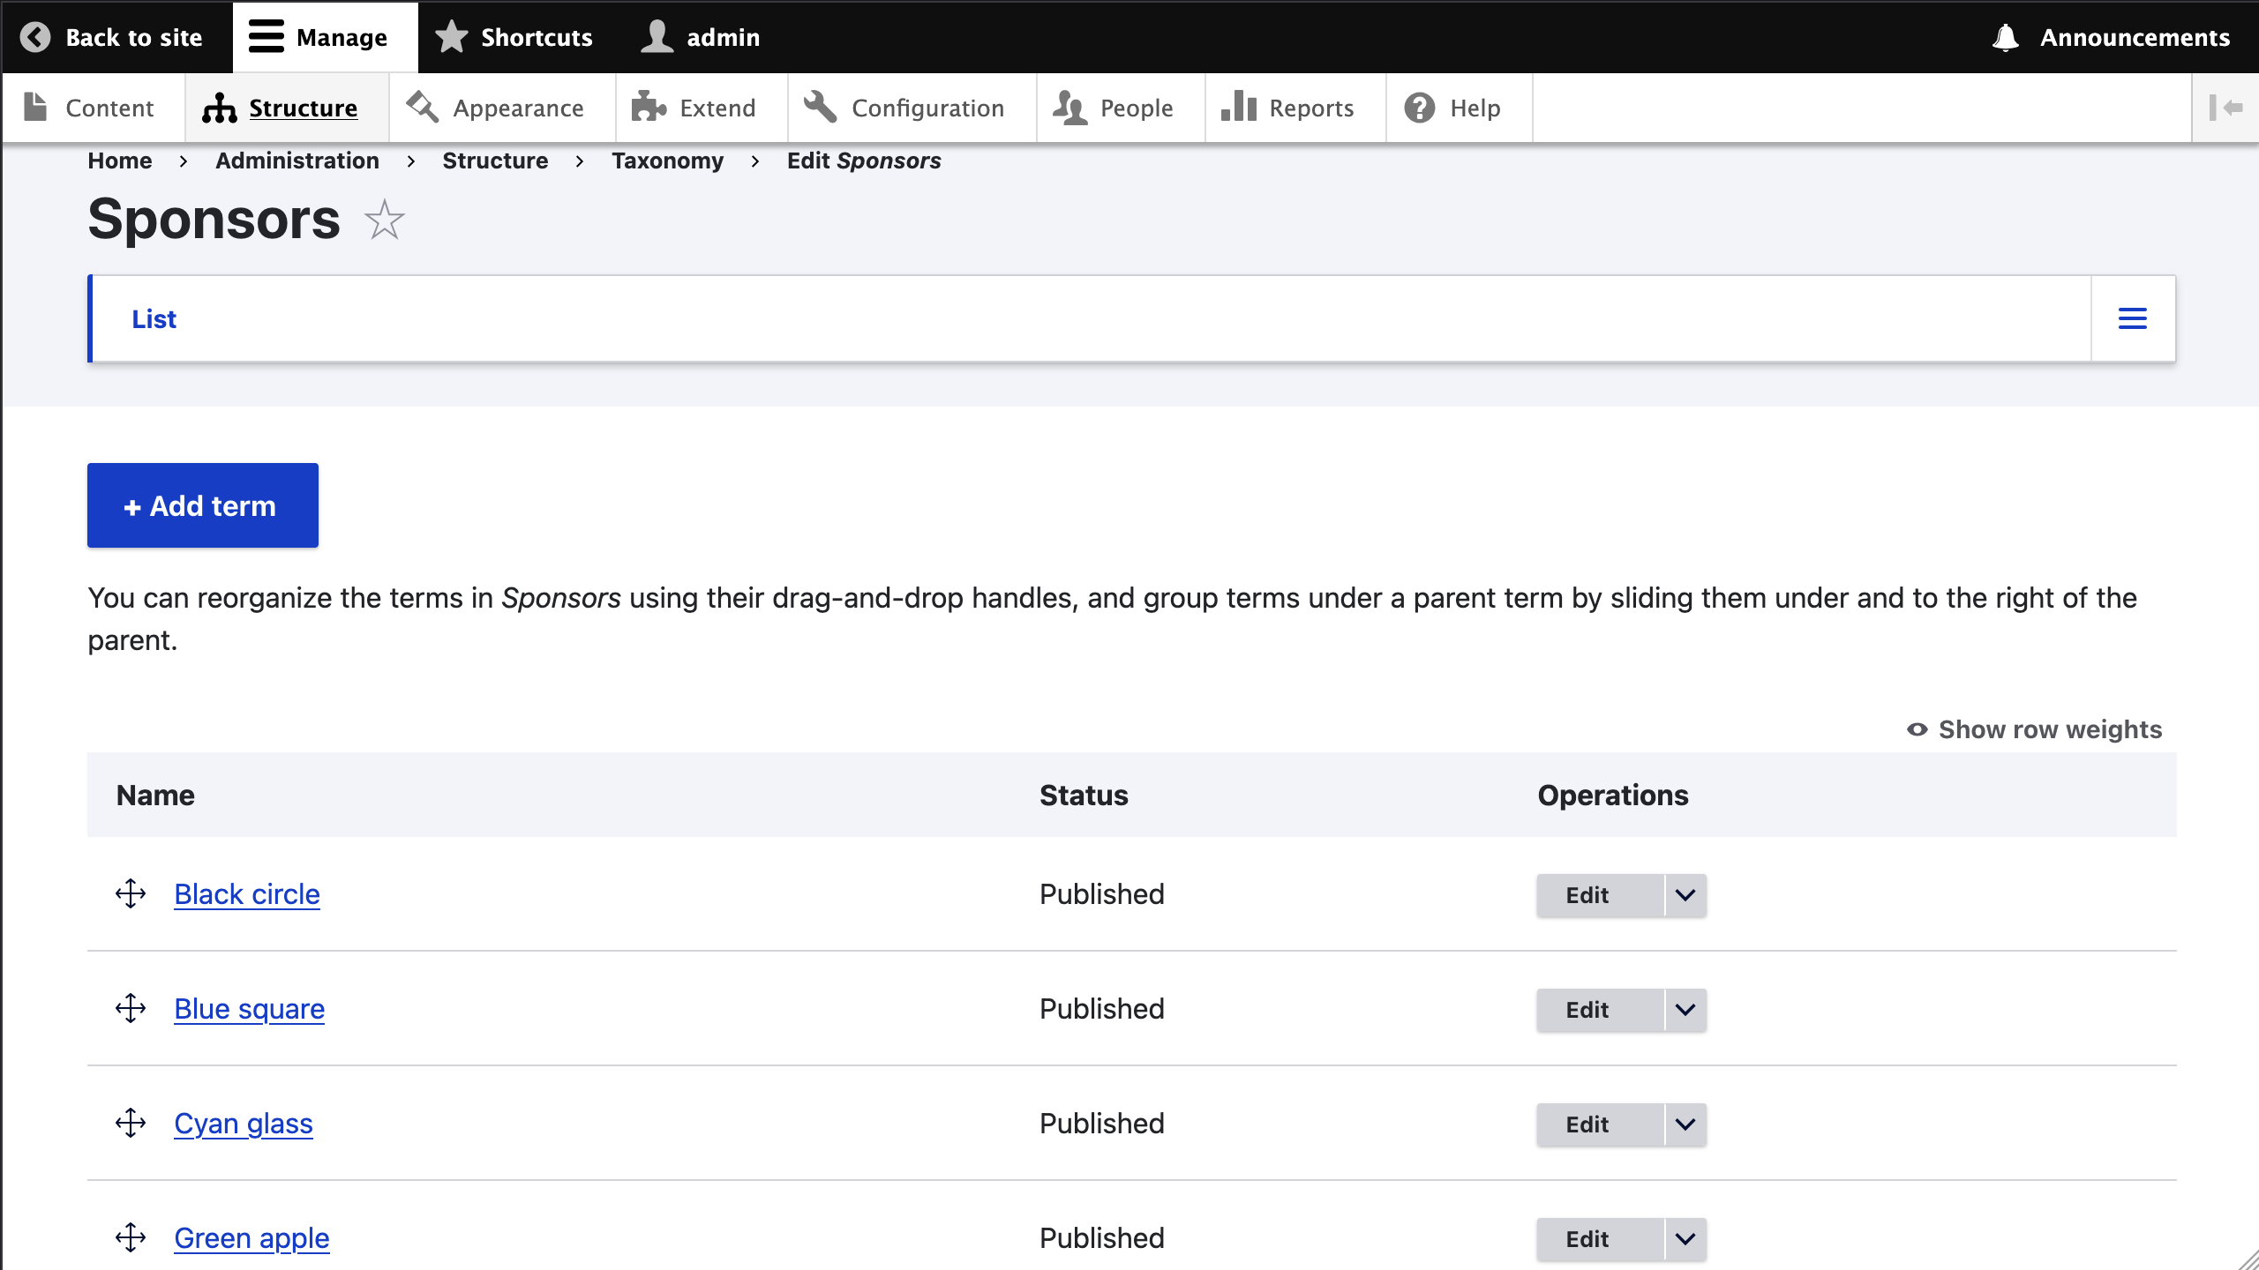
Task: Open the Announcements bell icon
Action: [x=2005, y=37]
